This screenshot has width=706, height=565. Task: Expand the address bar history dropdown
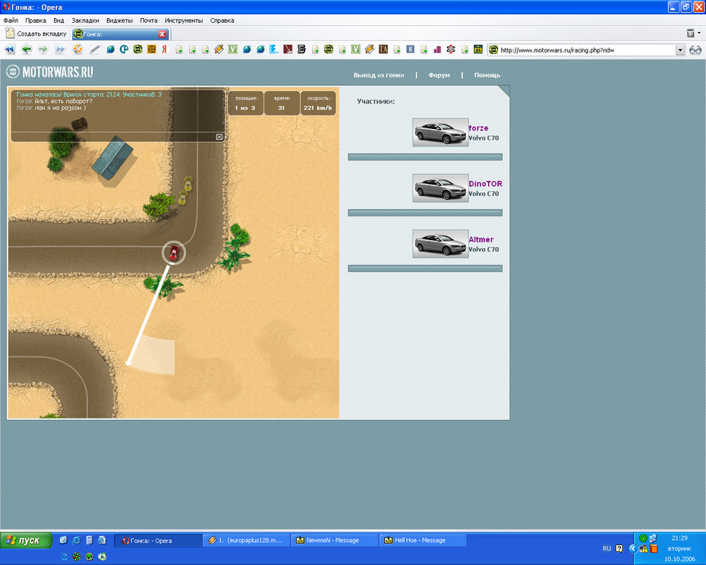[680, 50]
